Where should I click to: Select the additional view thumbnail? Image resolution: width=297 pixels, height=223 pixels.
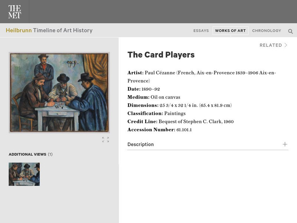[x=24, y=174]
